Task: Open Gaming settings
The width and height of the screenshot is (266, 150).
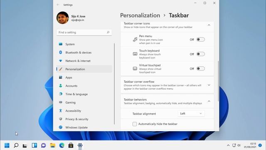Action: click(84, 102)
